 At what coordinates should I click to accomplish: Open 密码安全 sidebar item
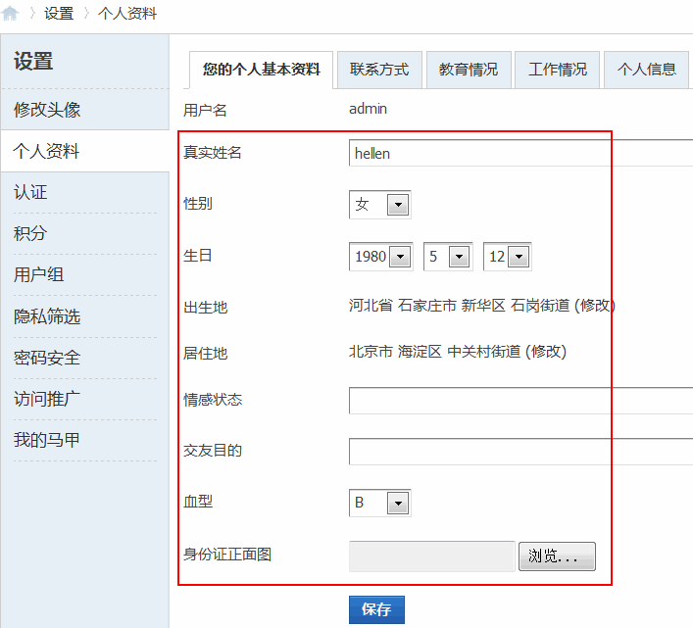[47, 358]
